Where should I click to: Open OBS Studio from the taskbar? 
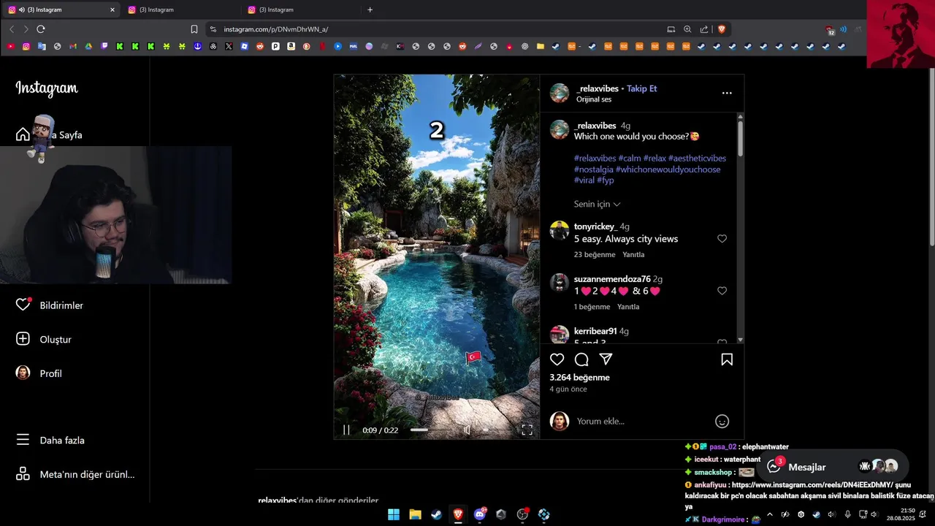[522, 514]
